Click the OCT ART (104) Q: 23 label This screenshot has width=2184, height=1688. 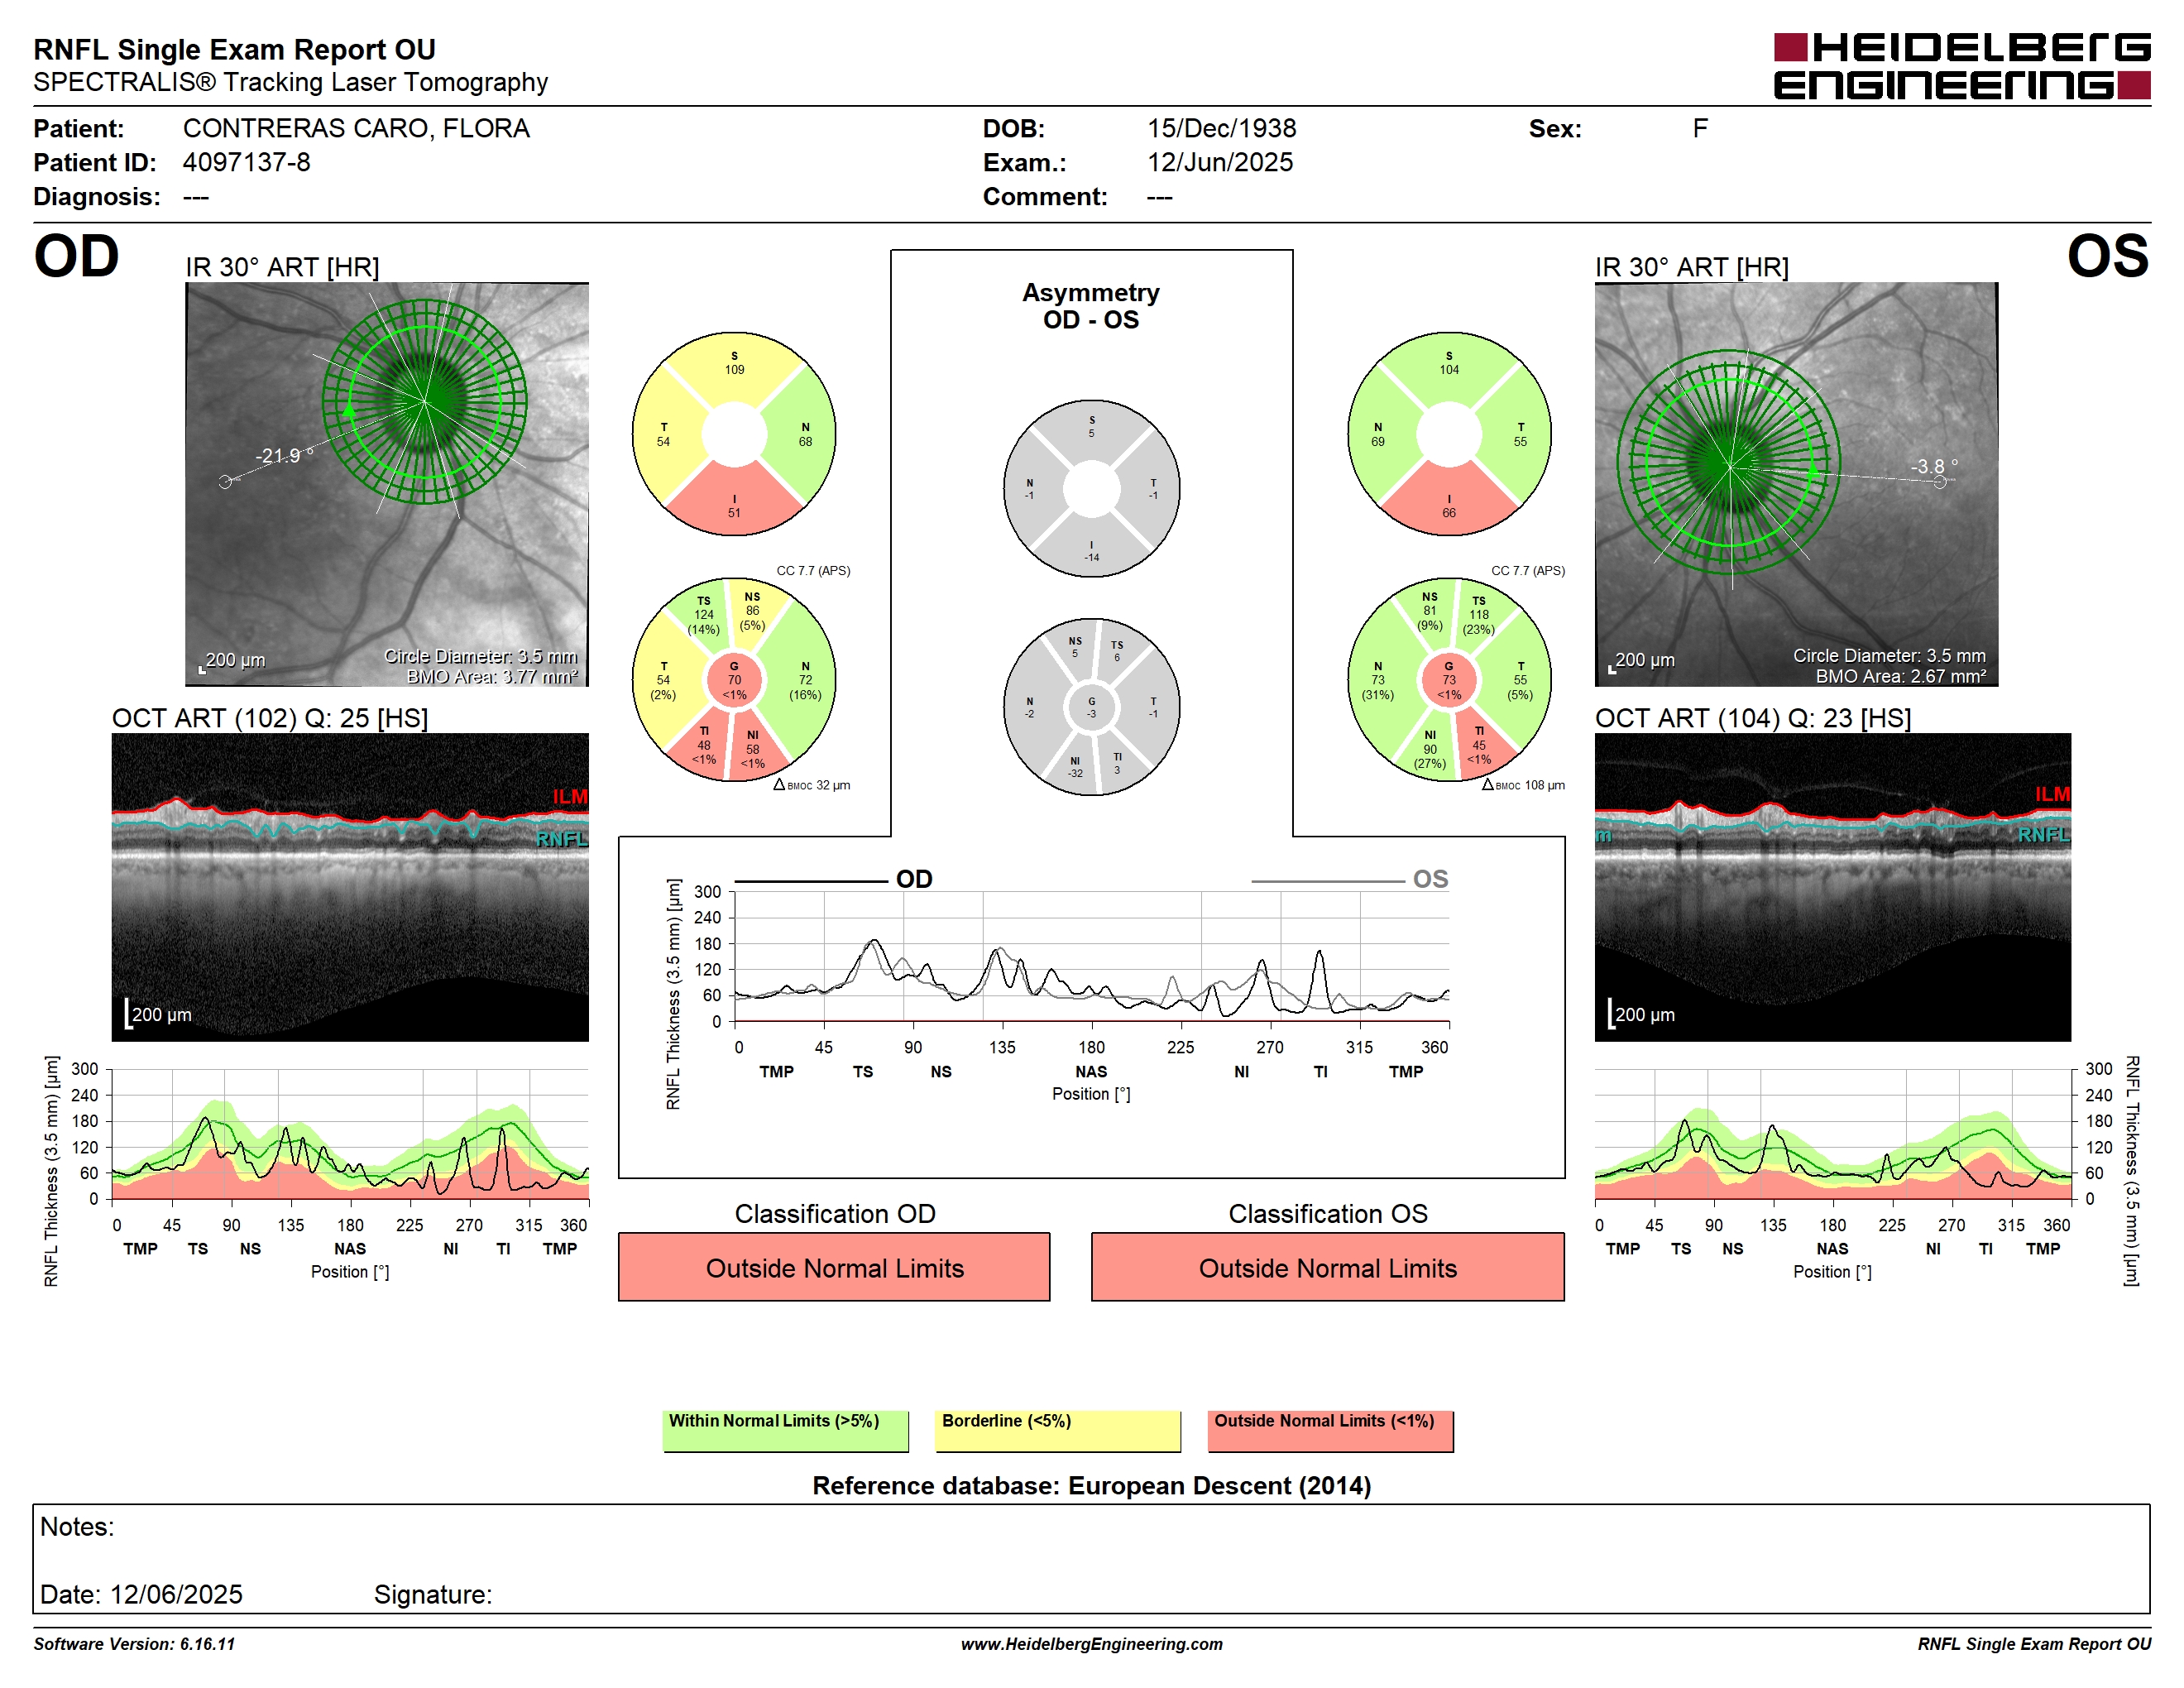[x=1752, y=718]
